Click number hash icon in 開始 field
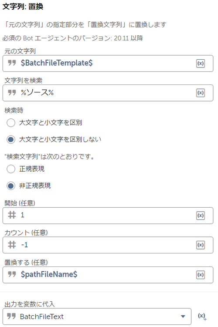Image resolution: width=218 pixels, height=327 pixels. [12, 215]
